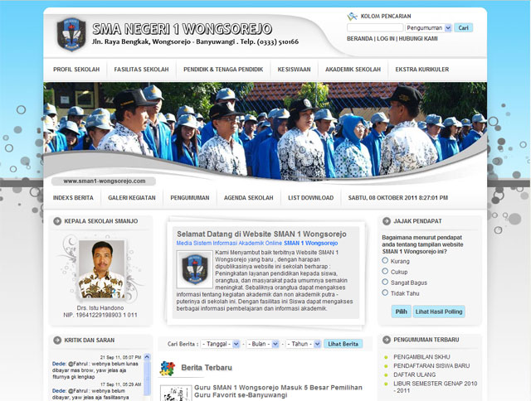531x401 pixels.
Task: Click the Pengumuman Terbaru panel icon
Action: pyautogui.click(x=386, y=340)
